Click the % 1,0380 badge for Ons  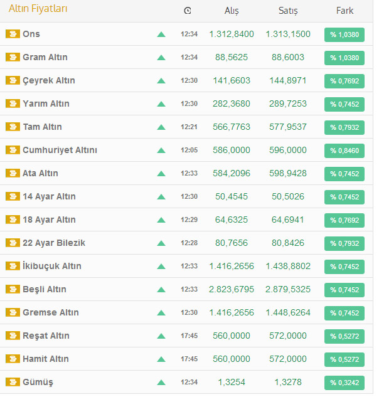pyautogui.click(x=344, y=34)
